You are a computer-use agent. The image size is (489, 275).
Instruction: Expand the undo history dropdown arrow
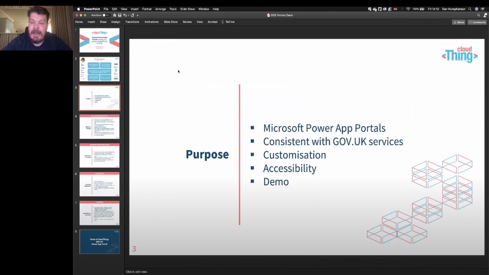[128, 15]
